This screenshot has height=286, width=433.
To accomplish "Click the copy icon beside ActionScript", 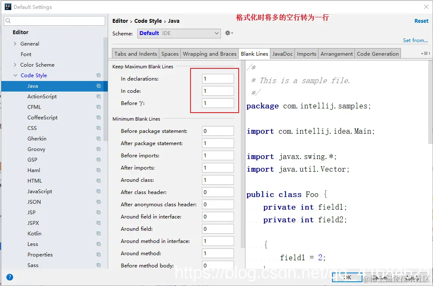I will 98,96.
